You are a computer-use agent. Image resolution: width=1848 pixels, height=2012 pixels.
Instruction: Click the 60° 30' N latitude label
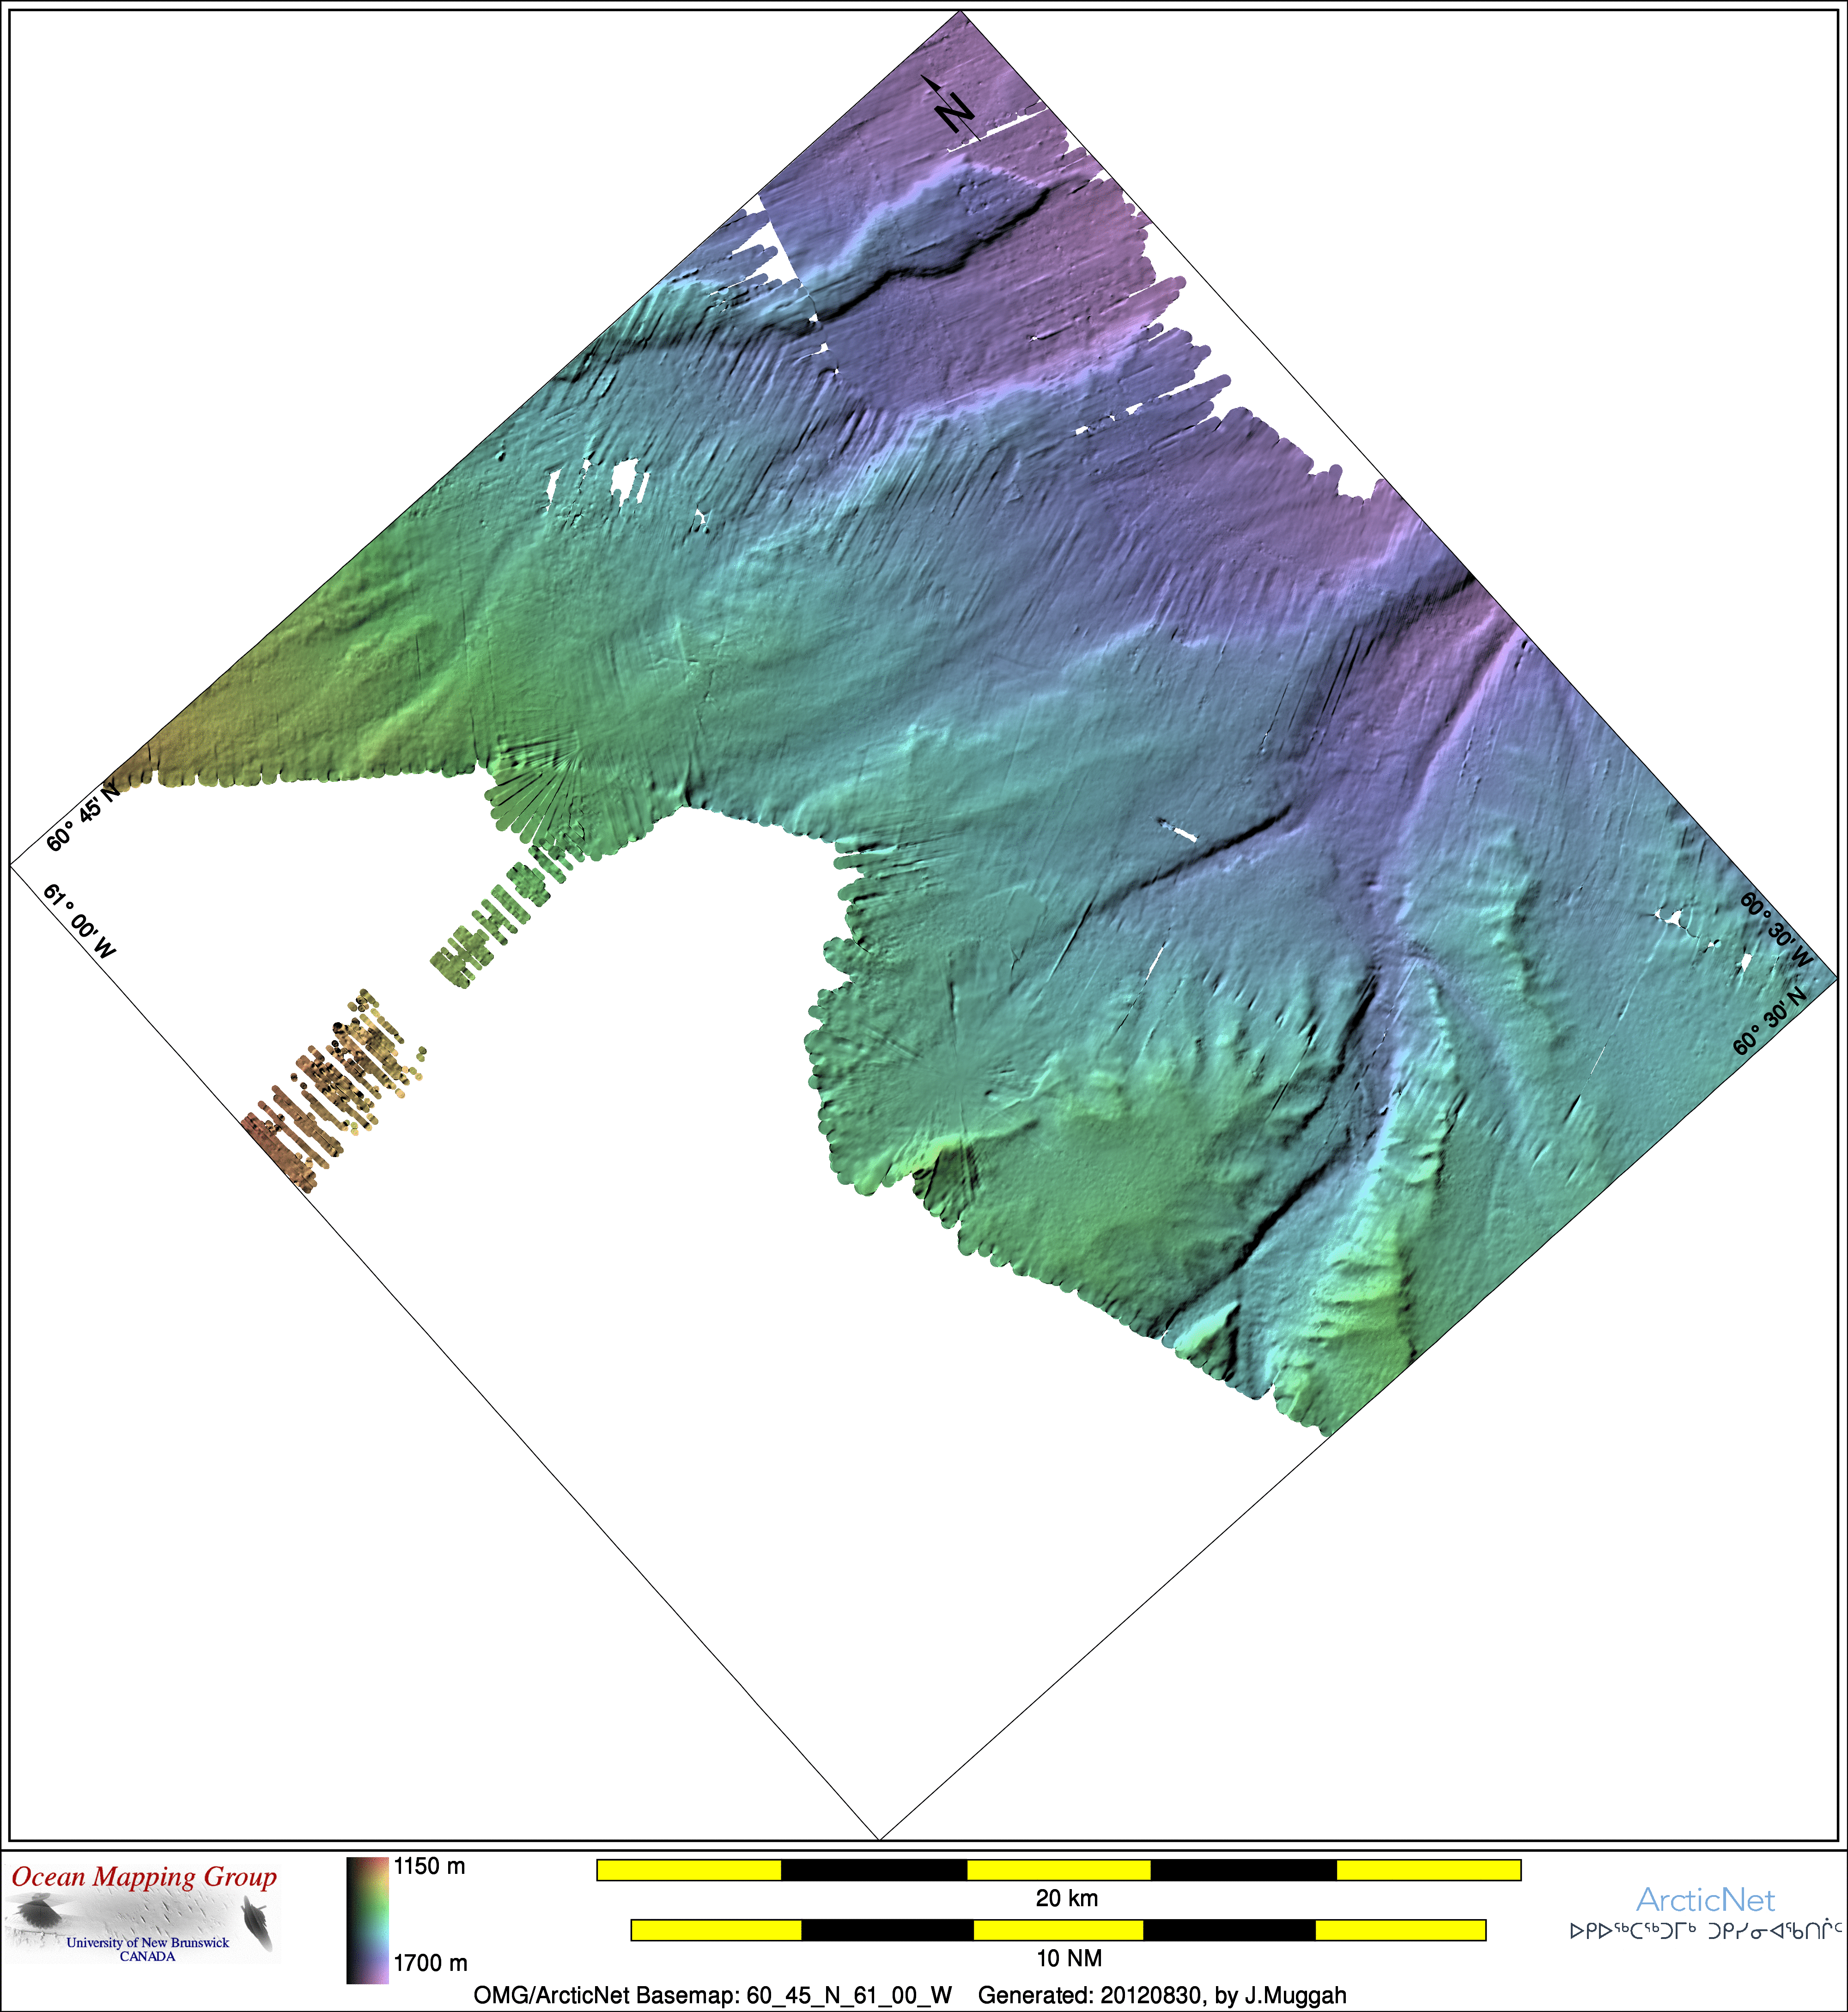(x=1770, y=1020)
